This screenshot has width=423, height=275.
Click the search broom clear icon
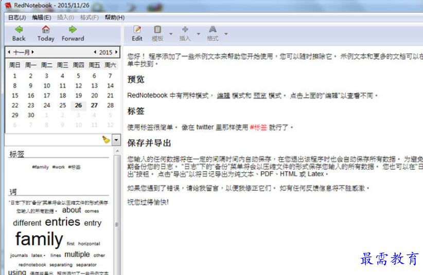pos(106,139)
